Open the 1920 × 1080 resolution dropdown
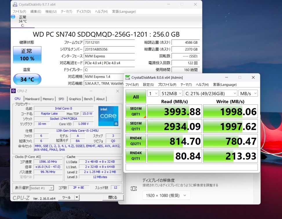 [x=166, y=195]
